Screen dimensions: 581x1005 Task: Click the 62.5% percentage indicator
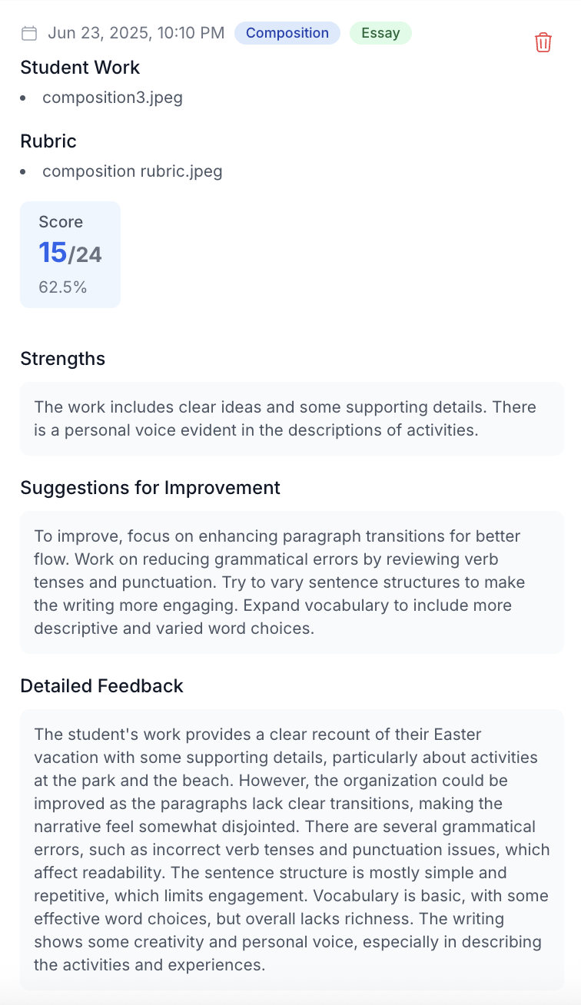[x=61, y=287]
